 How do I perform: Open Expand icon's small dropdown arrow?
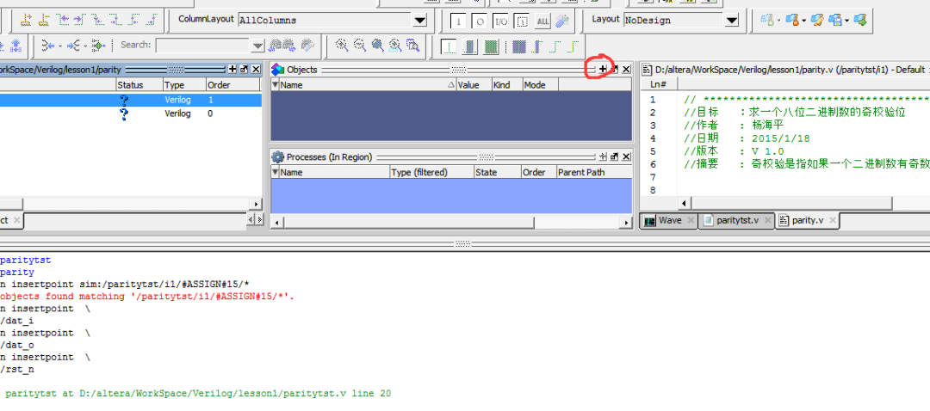coord(85,46)
